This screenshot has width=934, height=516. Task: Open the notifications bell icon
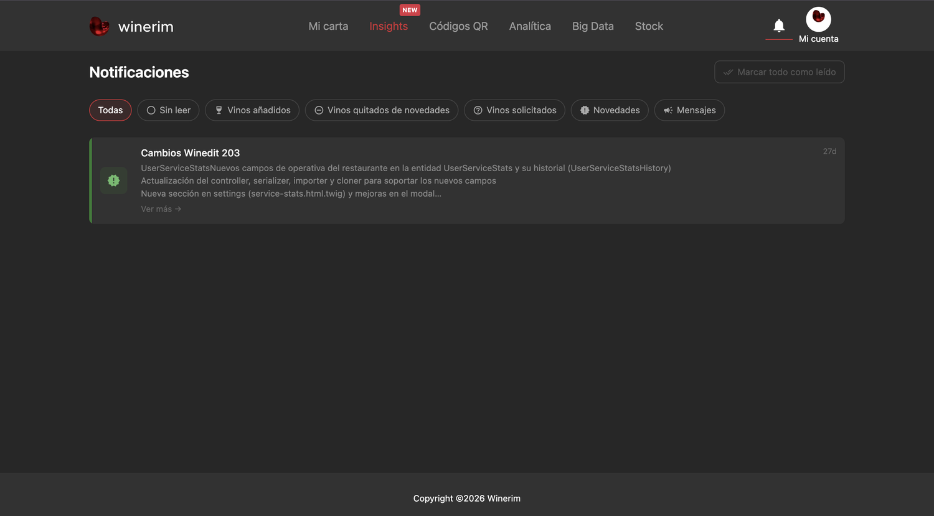pyautogui.click(x=779, y=26)
